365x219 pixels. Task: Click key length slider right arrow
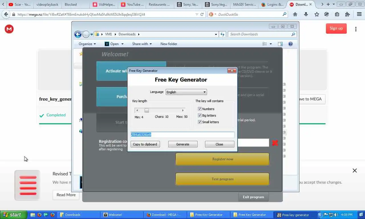[x=183, y=110]
